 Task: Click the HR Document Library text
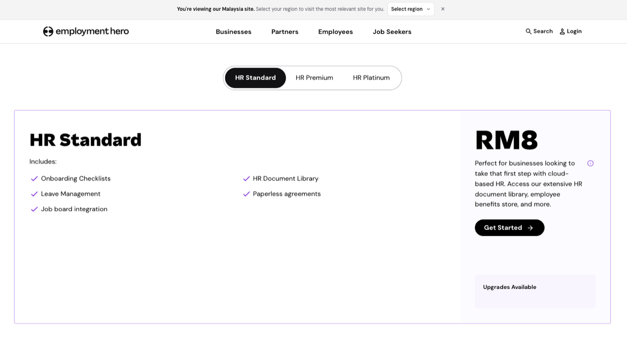286,179
